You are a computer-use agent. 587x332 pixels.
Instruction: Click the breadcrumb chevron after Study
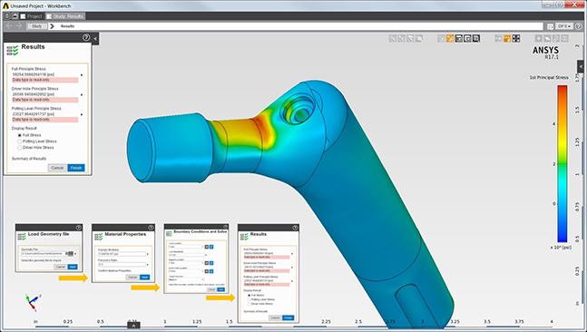pos(52,26)
